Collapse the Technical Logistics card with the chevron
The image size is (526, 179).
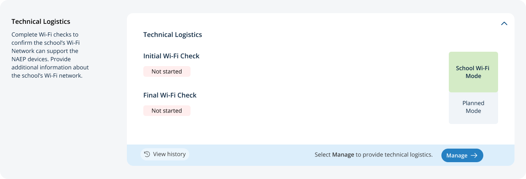click(504, 24)
